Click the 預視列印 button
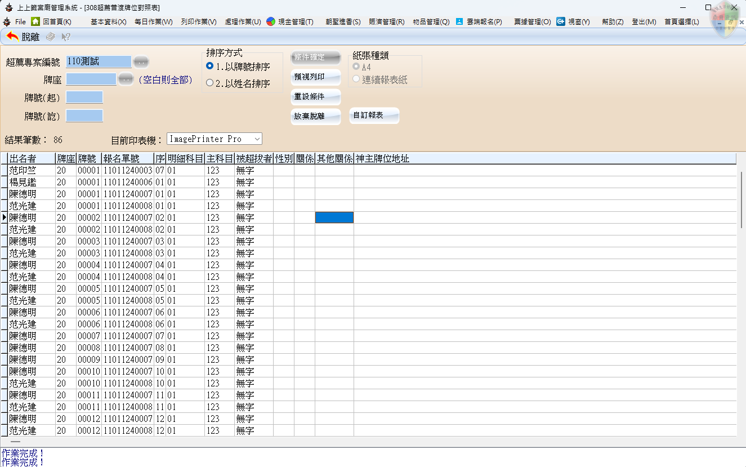The height and width of the screenshot is (467, 746). [315, 77]
